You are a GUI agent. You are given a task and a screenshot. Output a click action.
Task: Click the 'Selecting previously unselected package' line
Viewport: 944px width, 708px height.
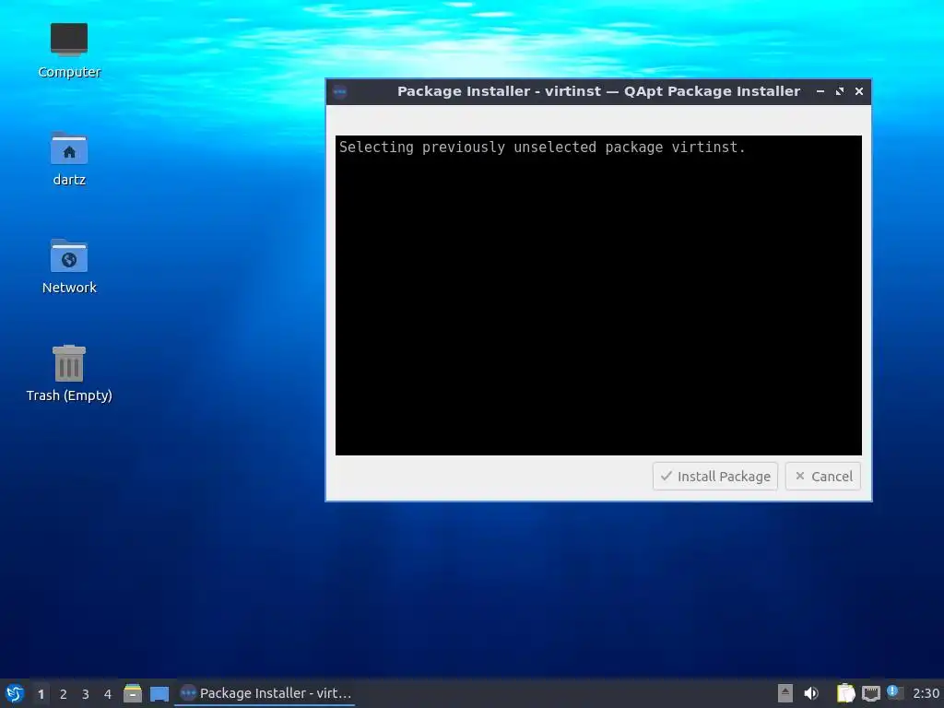coord(542,147)
